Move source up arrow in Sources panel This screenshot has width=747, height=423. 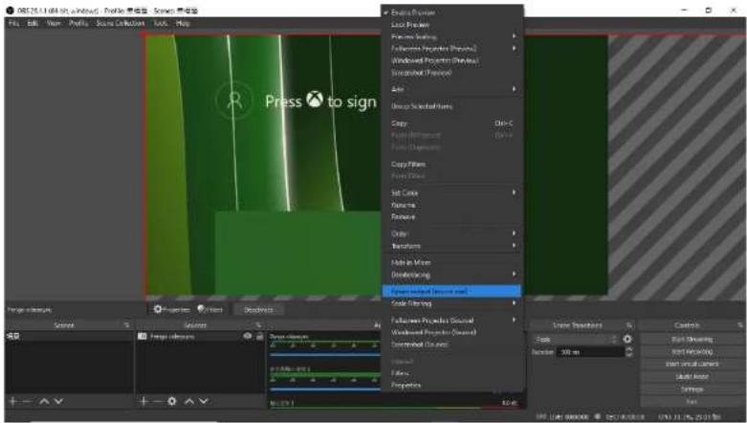tap(189, 401)
